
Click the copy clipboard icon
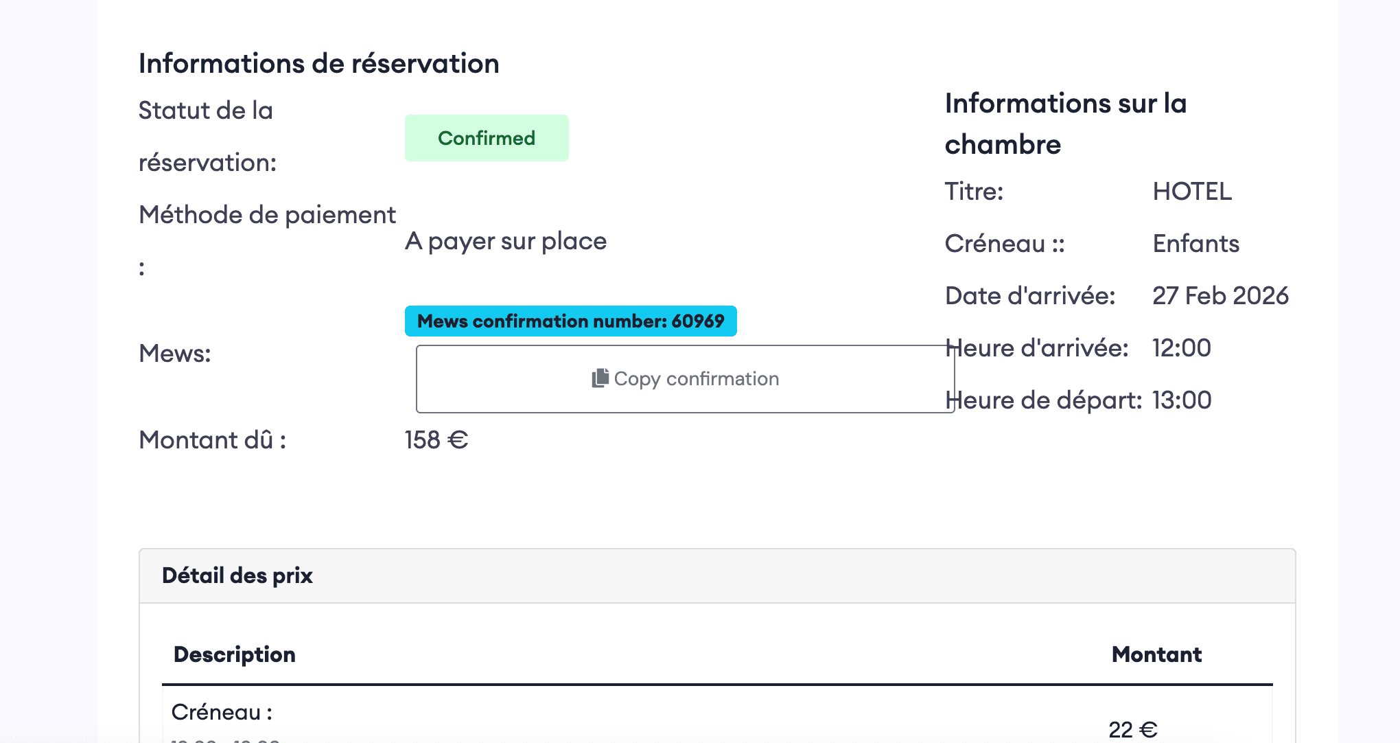coord(600,378)
